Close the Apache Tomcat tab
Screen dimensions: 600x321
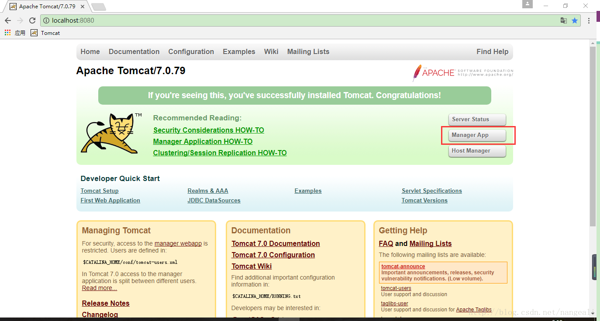tap(83, 7)
